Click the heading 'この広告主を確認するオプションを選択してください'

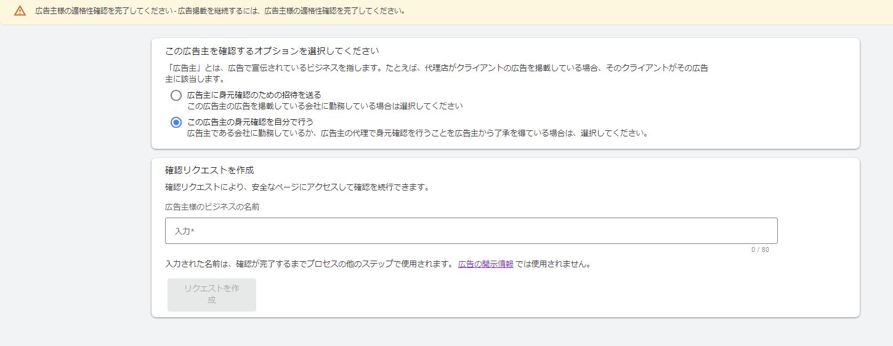point(272,51)
